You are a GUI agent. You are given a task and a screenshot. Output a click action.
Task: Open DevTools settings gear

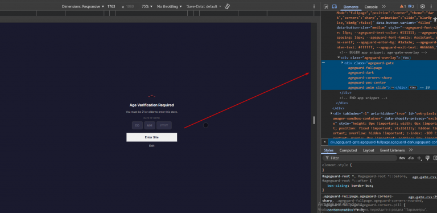coord(423,6)
